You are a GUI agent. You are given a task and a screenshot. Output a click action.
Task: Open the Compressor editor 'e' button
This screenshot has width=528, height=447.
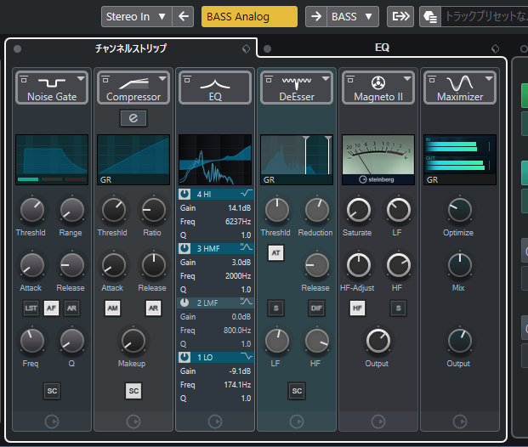133,118
